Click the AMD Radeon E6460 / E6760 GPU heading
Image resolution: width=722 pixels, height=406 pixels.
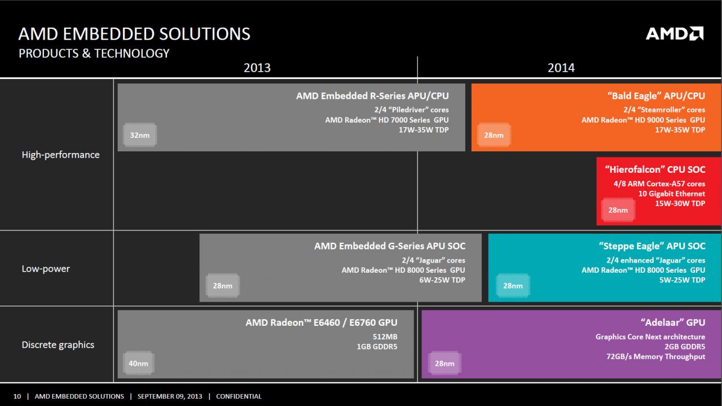tap(322, 322)
